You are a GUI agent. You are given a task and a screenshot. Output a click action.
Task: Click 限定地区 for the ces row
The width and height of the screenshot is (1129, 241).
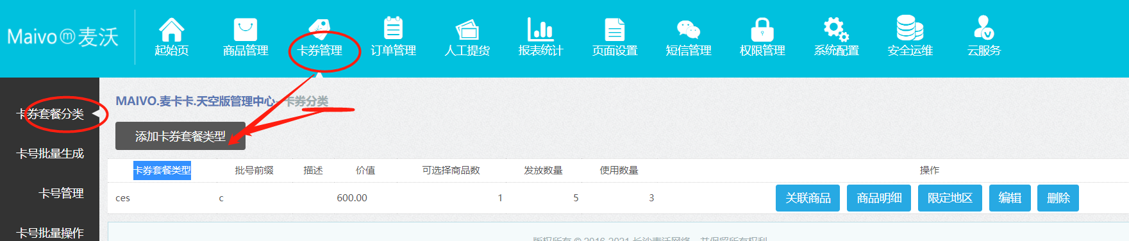pos(950,198)
